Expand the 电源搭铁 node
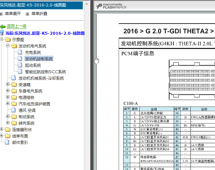Image resolution: width=215 pixels, height=170 pixels. coord(8,97)
